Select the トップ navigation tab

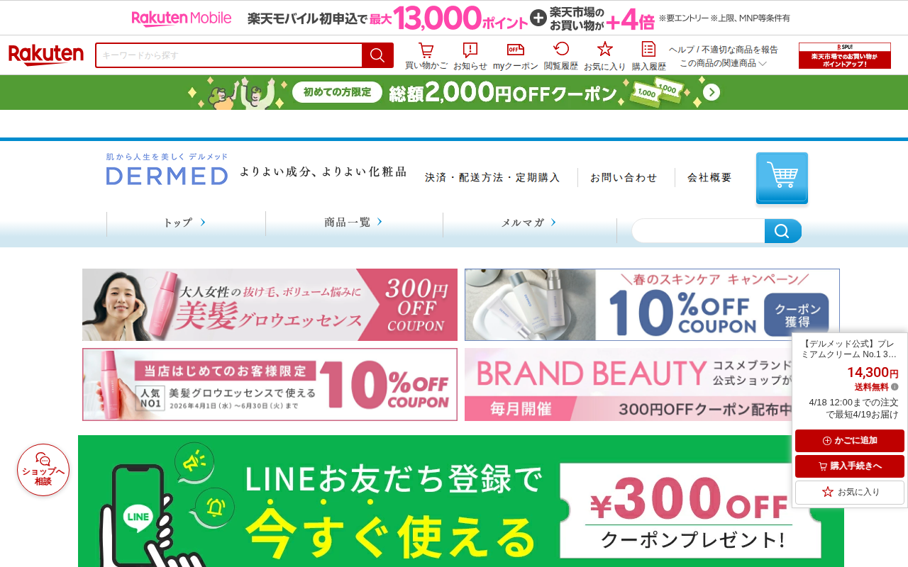click(x=186, y=223)
